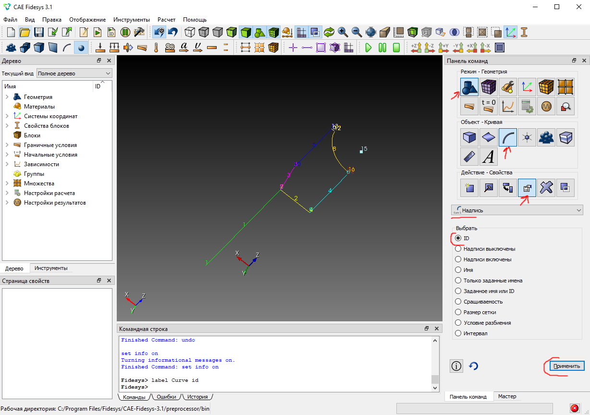Click the green refresh arrows icon

[x=329, y=32]
